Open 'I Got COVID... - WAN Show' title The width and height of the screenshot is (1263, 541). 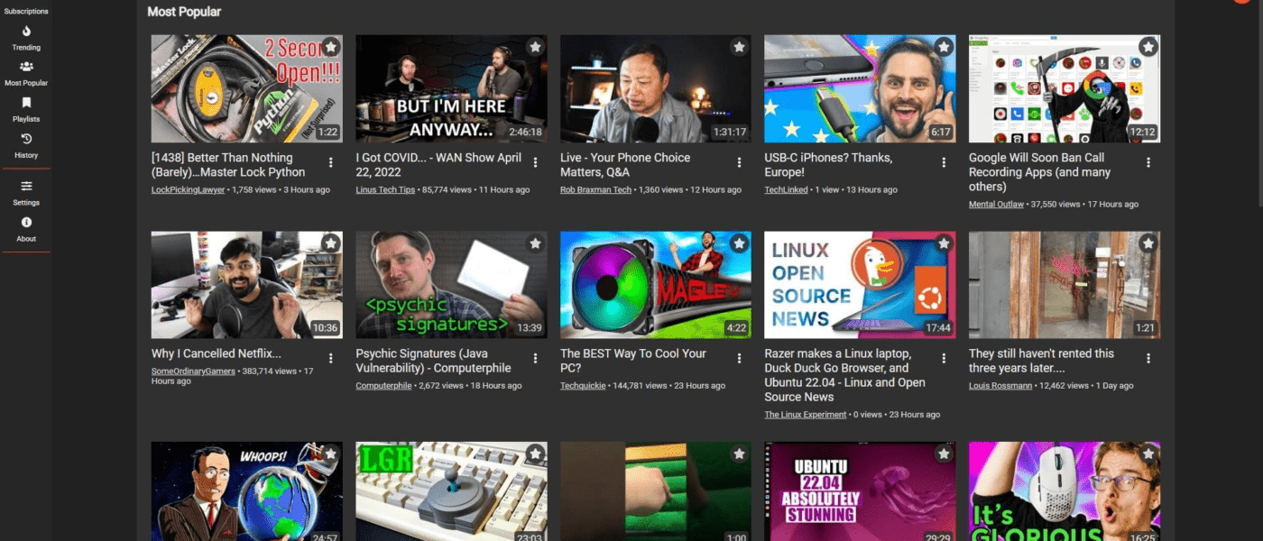(438, 165)
